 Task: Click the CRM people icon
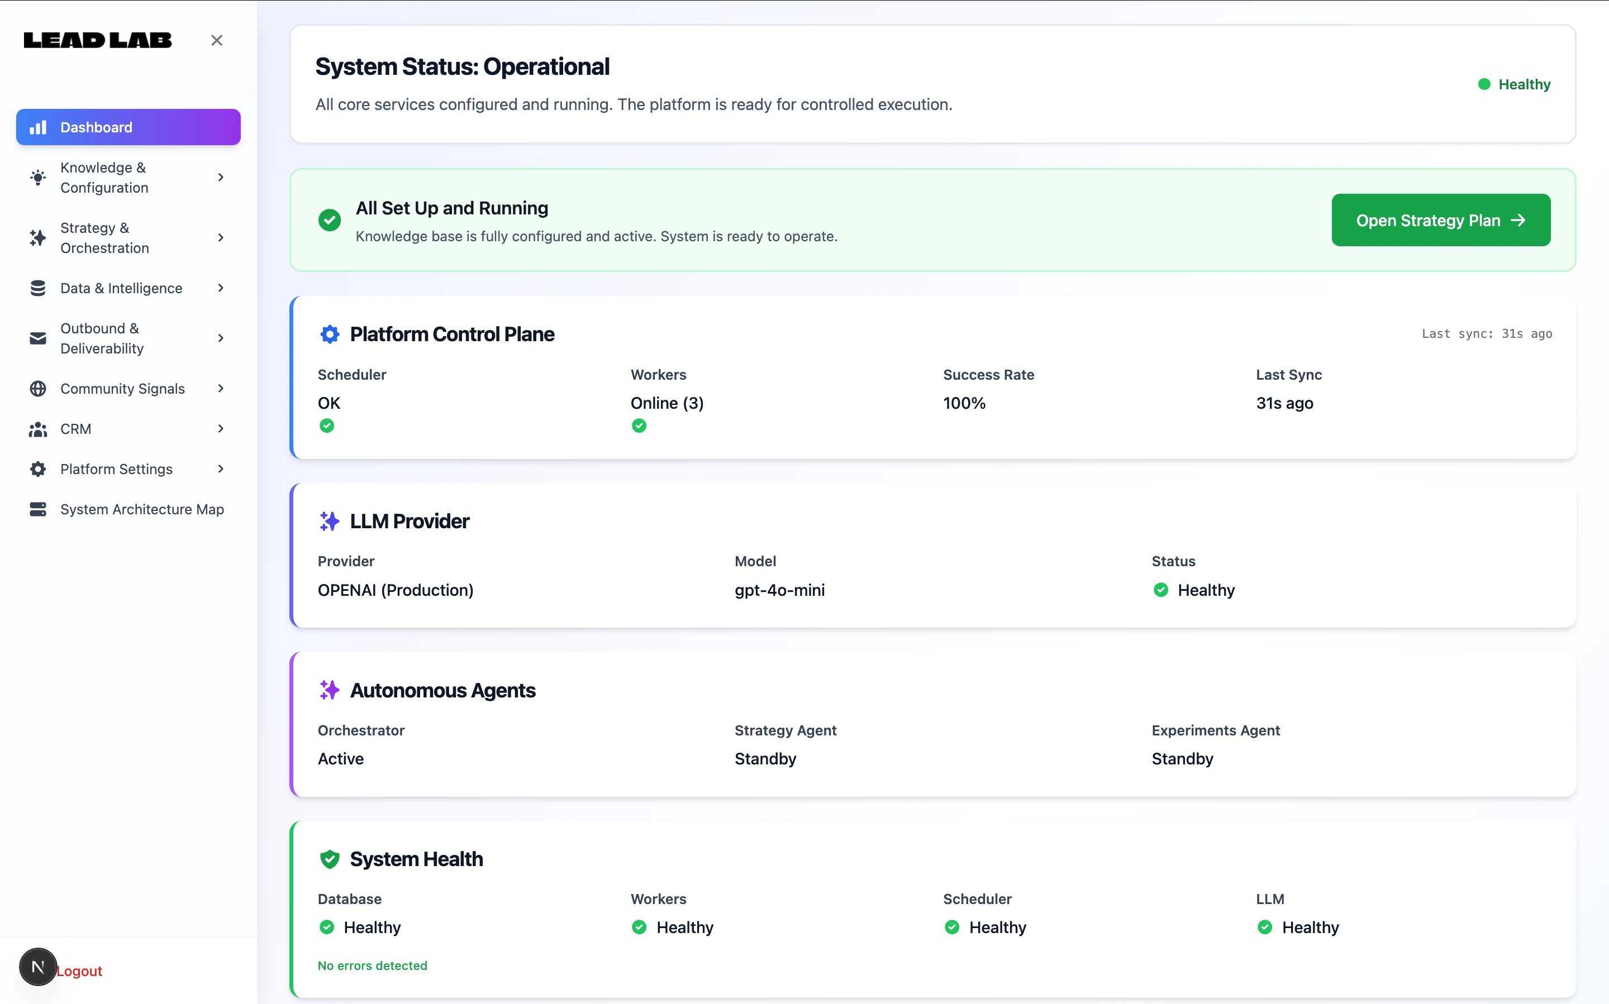point(38,429)
